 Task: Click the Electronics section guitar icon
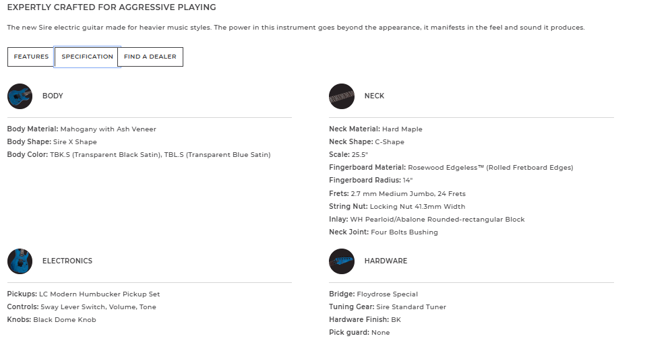[20, 261]
